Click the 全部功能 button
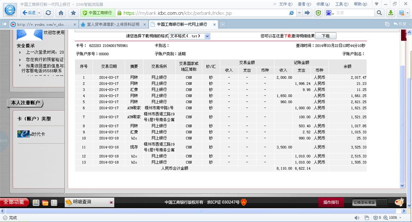The height and width of the screenshot is (222, 412). (14, 202)
